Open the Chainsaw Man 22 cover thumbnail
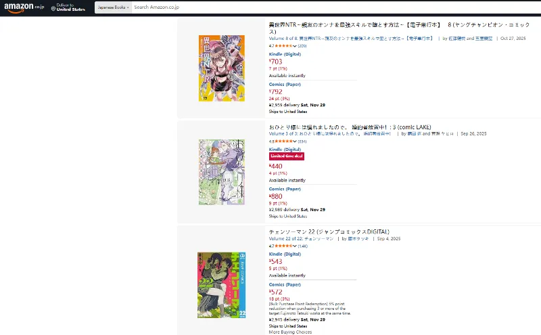The height and width of the screenshot is (335, 541). pyautogui.click(x=222, y=285)
